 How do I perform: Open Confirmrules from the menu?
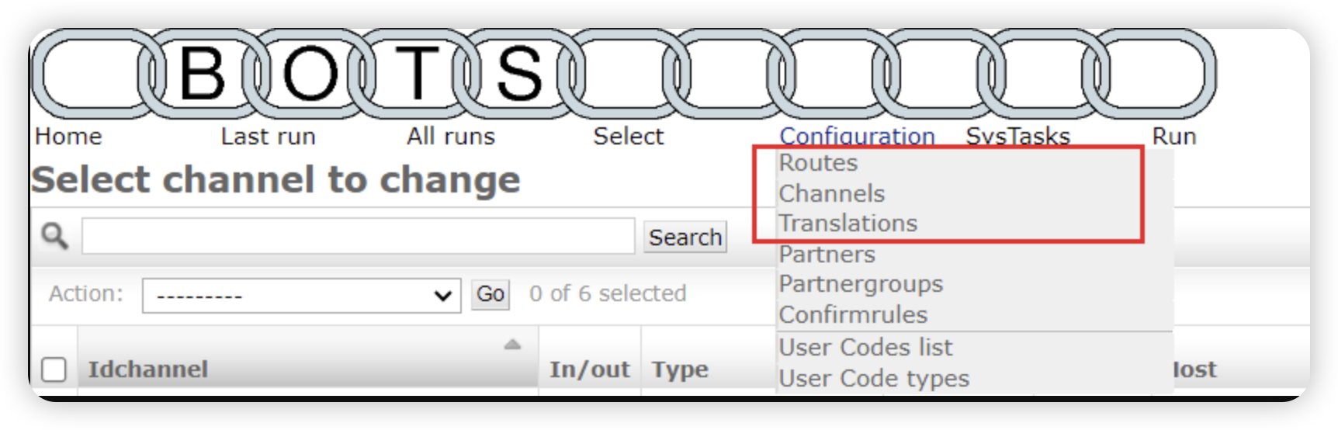853,315
